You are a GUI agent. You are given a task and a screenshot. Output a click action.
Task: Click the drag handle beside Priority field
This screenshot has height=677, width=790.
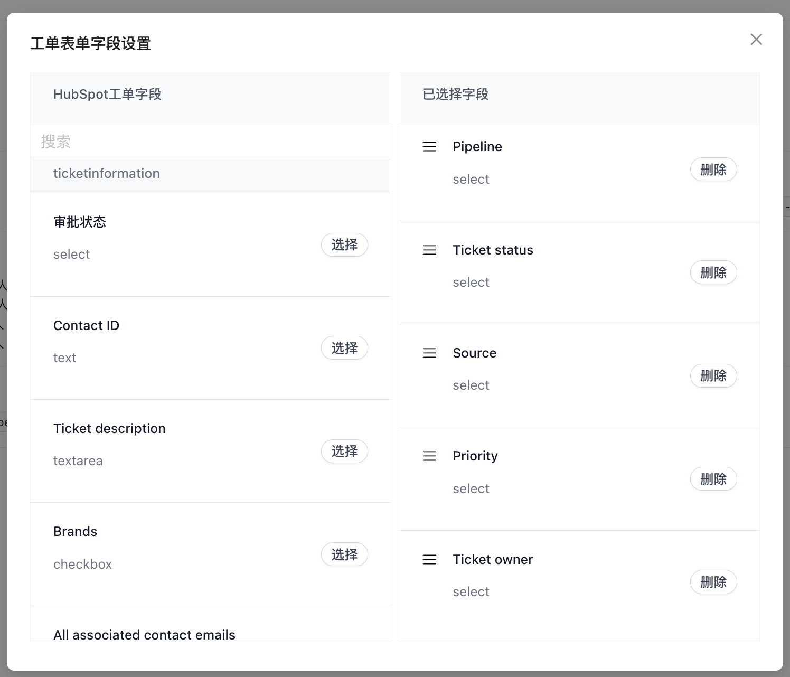[429, 456]
